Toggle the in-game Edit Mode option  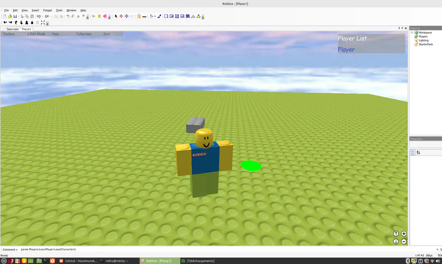point(36,34)
